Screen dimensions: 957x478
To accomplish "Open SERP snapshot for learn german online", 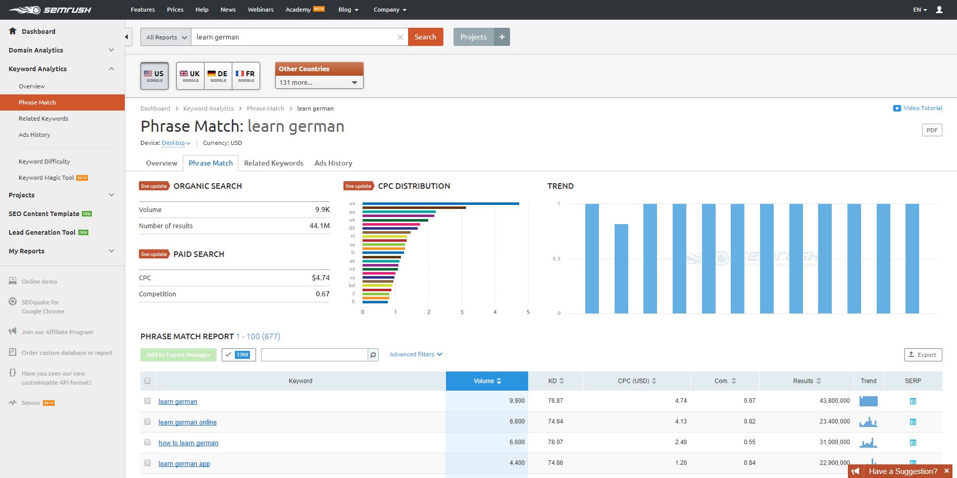I will point(913,422).
